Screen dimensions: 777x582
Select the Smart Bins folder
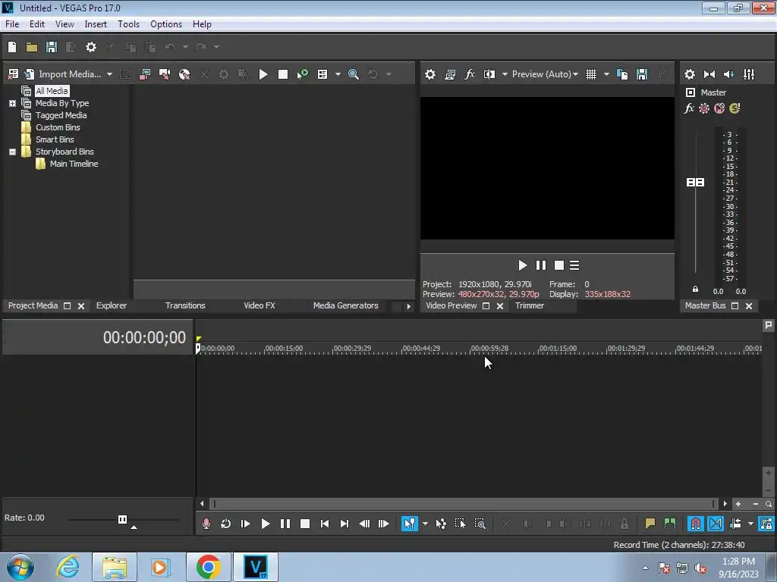(x=55, y=139)
